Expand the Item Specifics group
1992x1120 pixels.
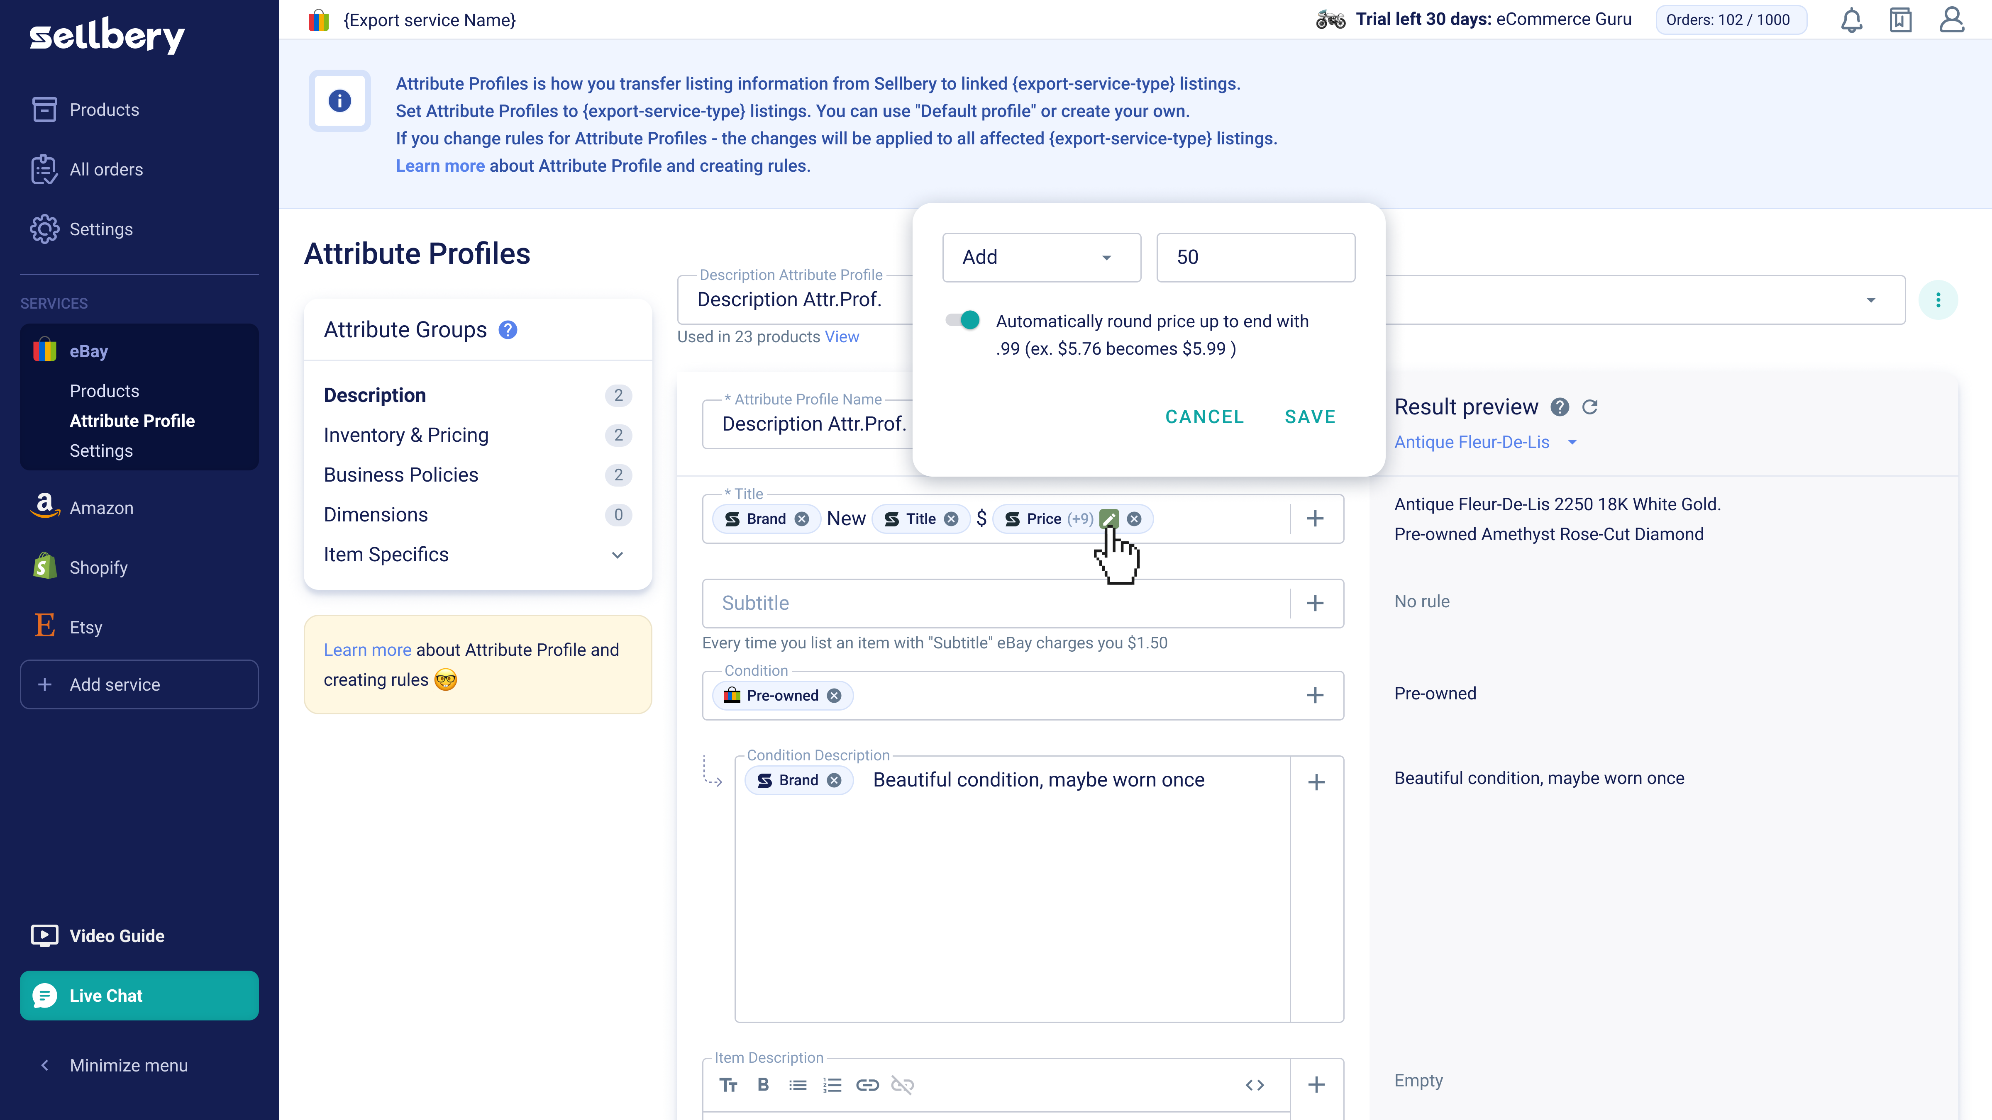click(617, 555)
